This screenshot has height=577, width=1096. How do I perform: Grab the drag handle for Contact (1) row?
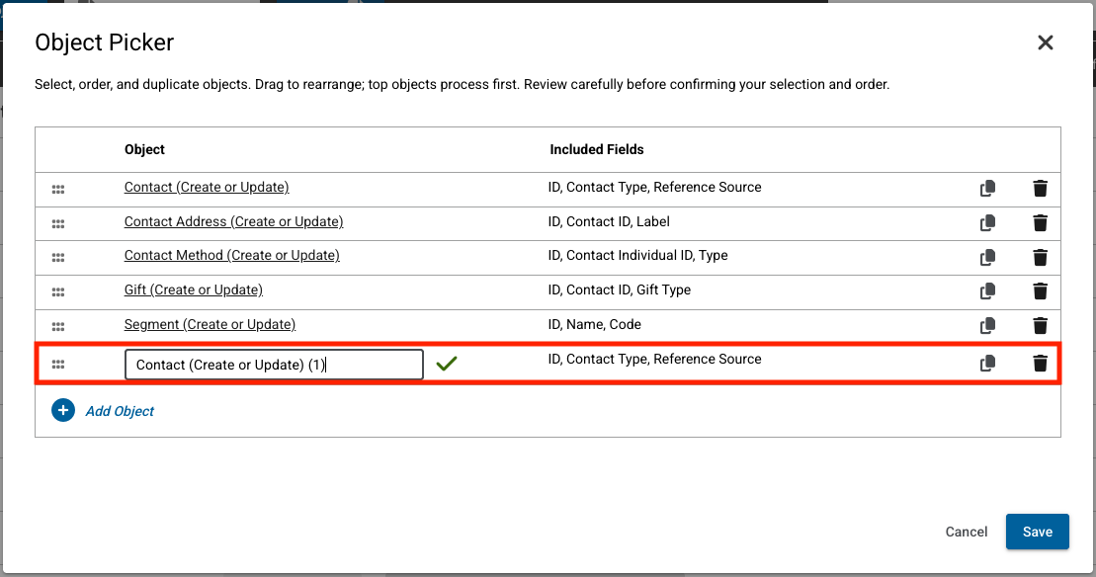pyautogui.click(x=58, y=365)
